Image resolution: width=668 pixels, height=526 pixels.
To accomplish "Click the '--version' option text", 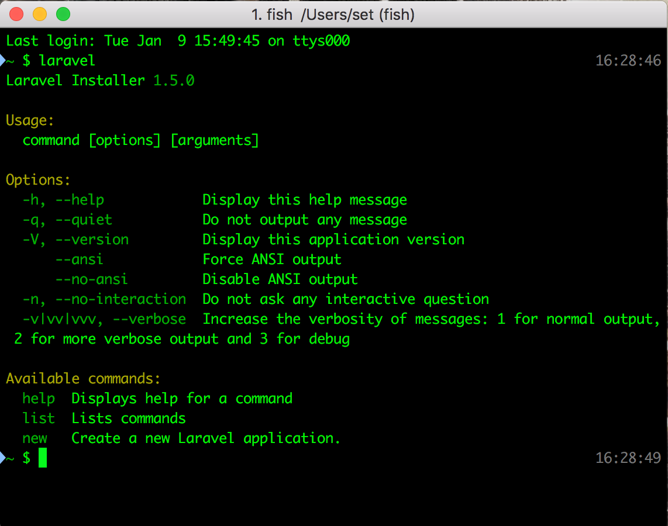I will point(92,240).
